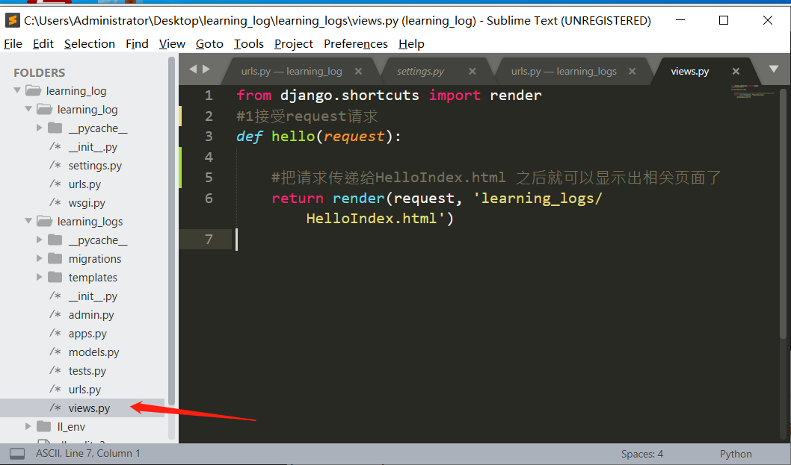Open the Goto menu
This screenshot has height=465, width=791.
(209, 44)
